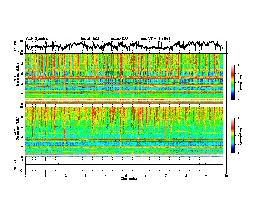This screenshot has height=197, width=255.
Task: Click the ch.2 'Frequency (kHz)' axis label
Action: coord(18,128)
